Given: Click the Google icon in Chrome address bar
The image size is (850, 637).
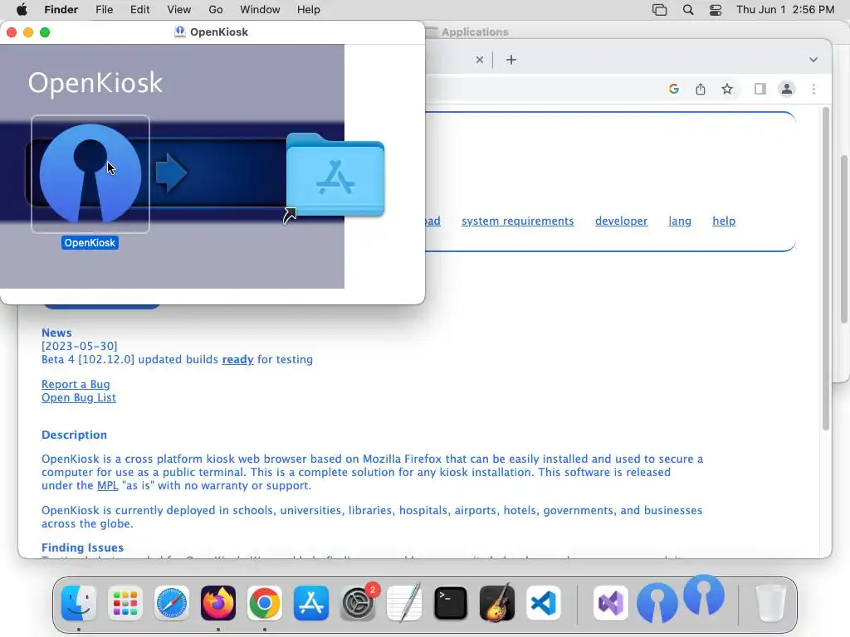Looking at the screenshot, I should [x=674, y=89].
